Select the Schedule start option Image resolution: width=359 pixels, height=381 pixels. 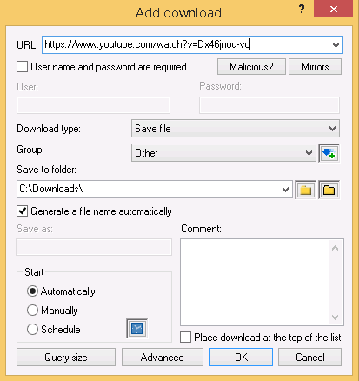point(32,330)
